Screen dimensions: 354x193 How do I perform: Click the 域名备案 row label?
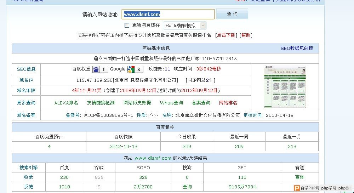(x=26, y=115)
